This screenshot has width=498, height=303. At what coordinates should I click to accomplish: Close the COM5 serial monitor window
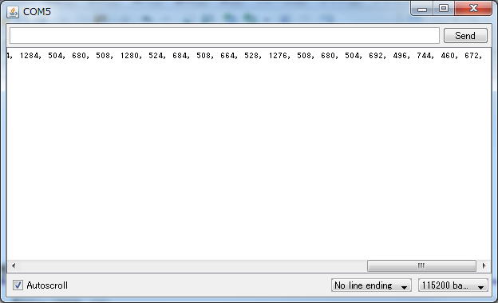473,9
